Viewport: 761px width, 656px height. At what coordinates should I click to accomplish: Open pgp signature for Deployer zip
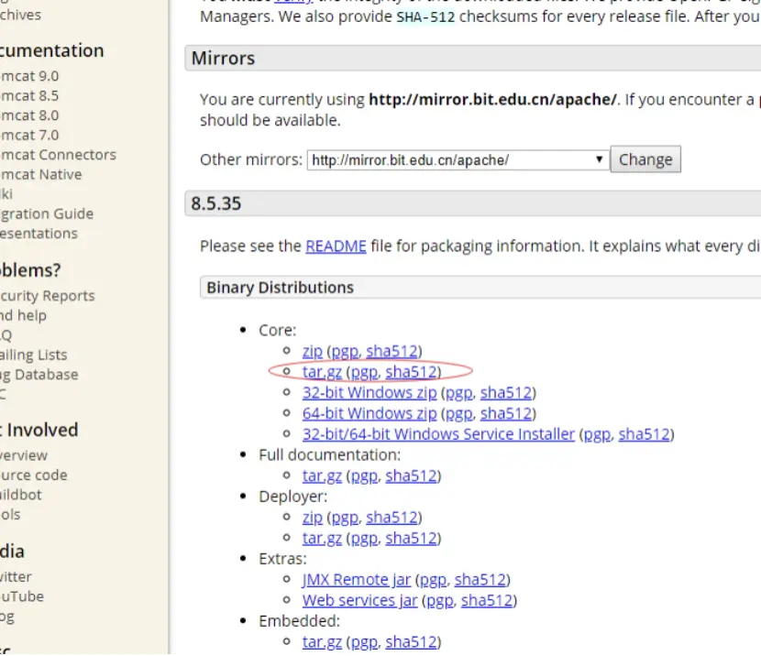[x=345, y=519]
